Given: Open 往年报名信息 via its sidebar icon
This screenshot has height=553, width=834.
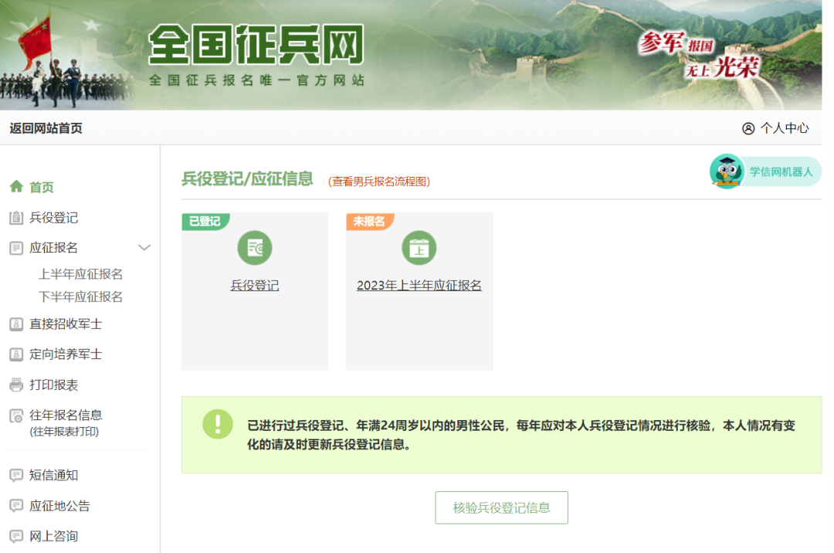Looking at the screenshot, I should (16, 415).
